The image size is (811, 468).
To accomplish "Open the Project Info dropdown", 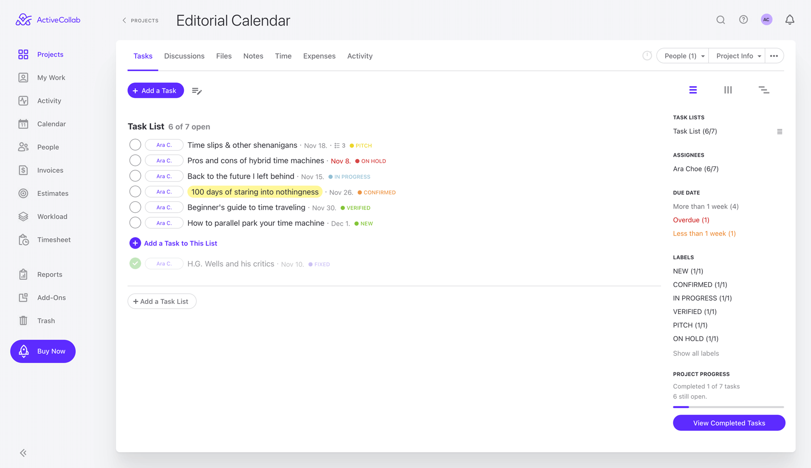I will tap(737, 56).
